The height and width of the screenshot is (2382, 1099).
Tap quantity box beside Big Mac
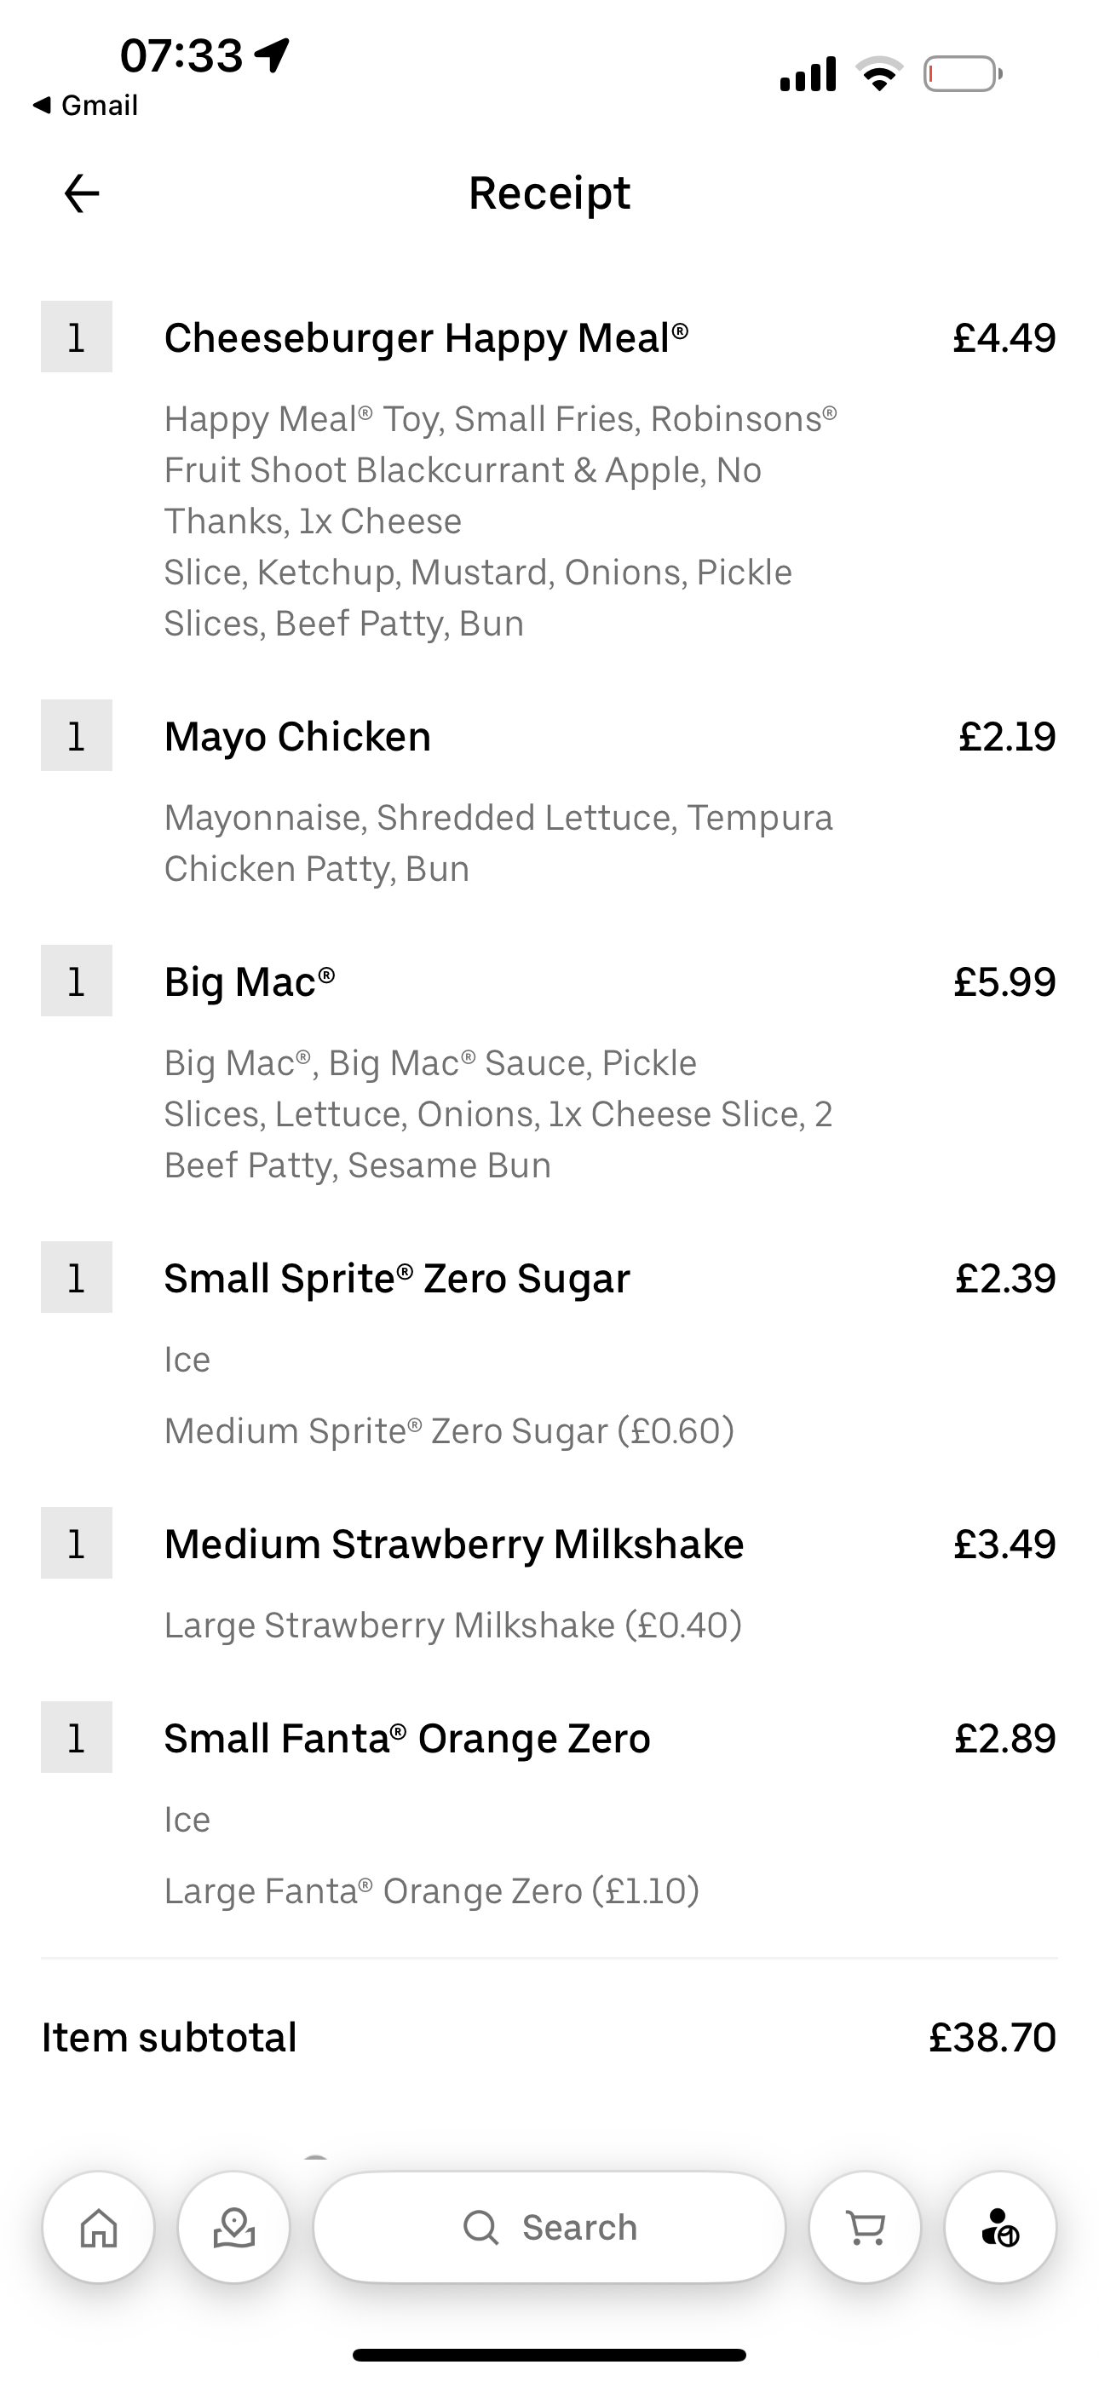pos(77,981)
